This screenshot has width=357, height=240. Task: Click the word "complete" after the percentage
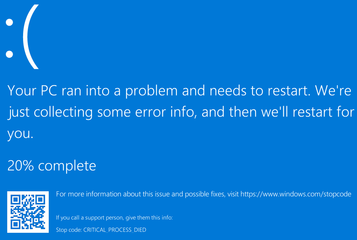(67, 166)
